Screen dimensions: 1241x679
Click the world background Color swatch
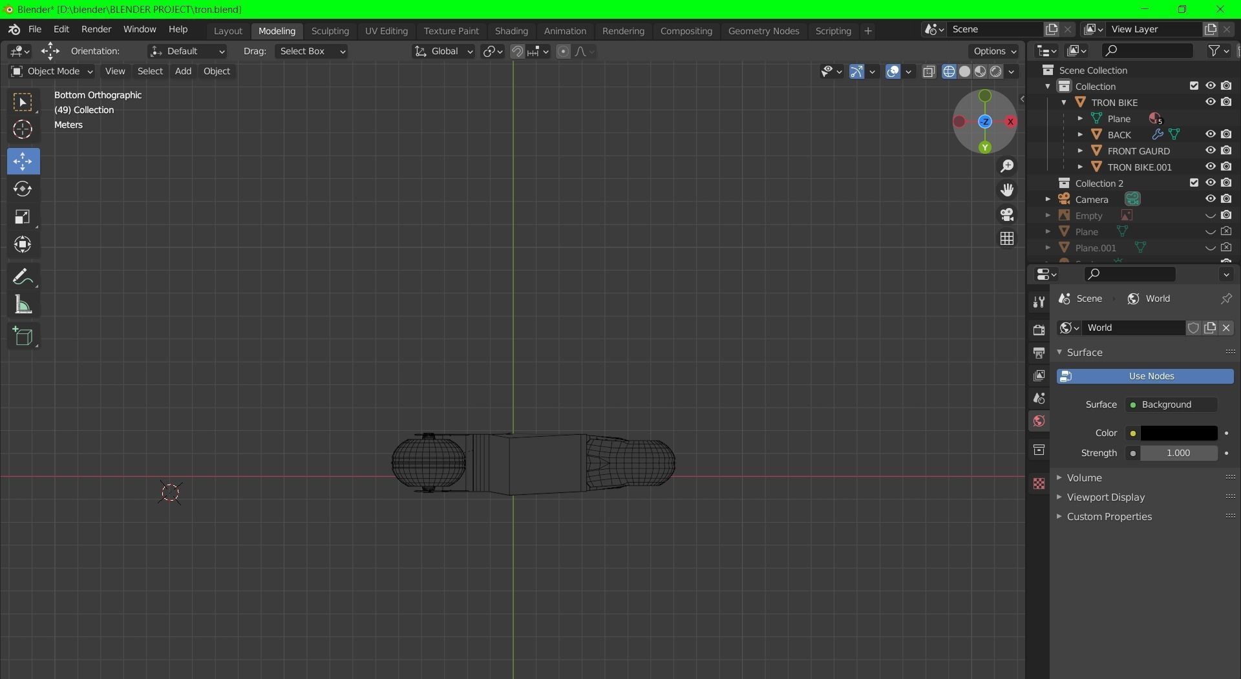pos(1178,433)
